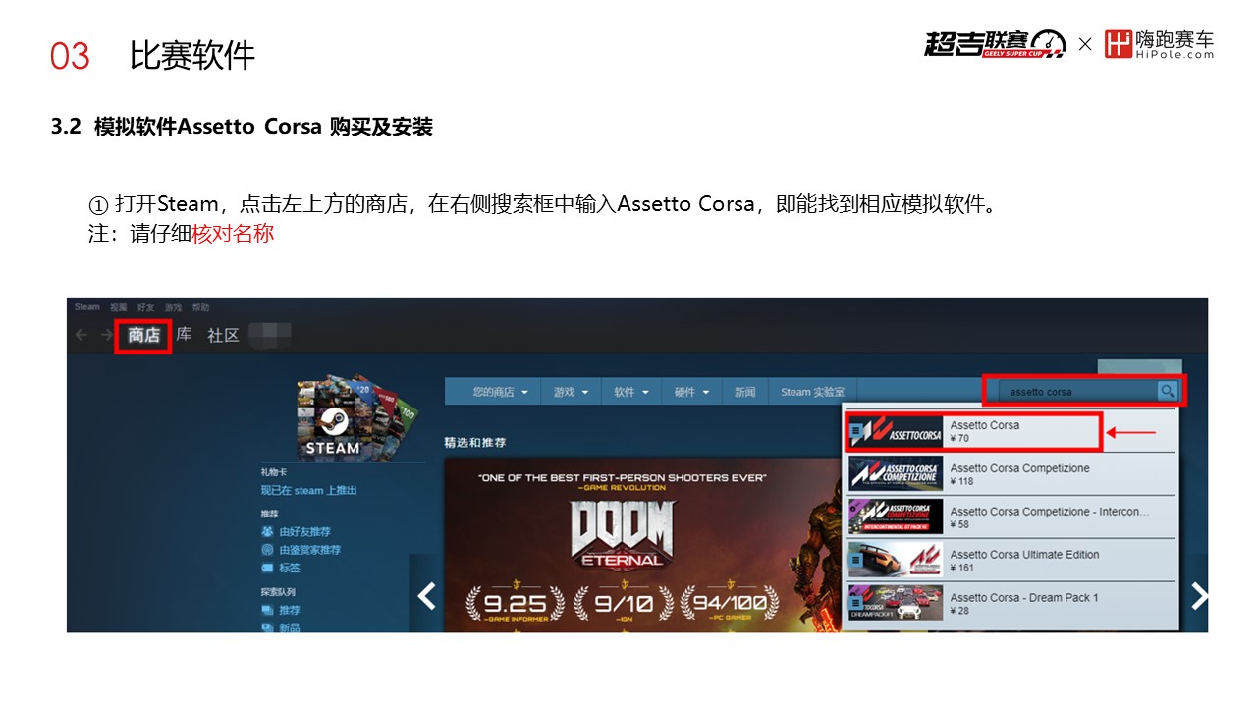This screenshot has width=1257, height=707.
Task: Open the 视图 menu
Action: coord(119,307)
